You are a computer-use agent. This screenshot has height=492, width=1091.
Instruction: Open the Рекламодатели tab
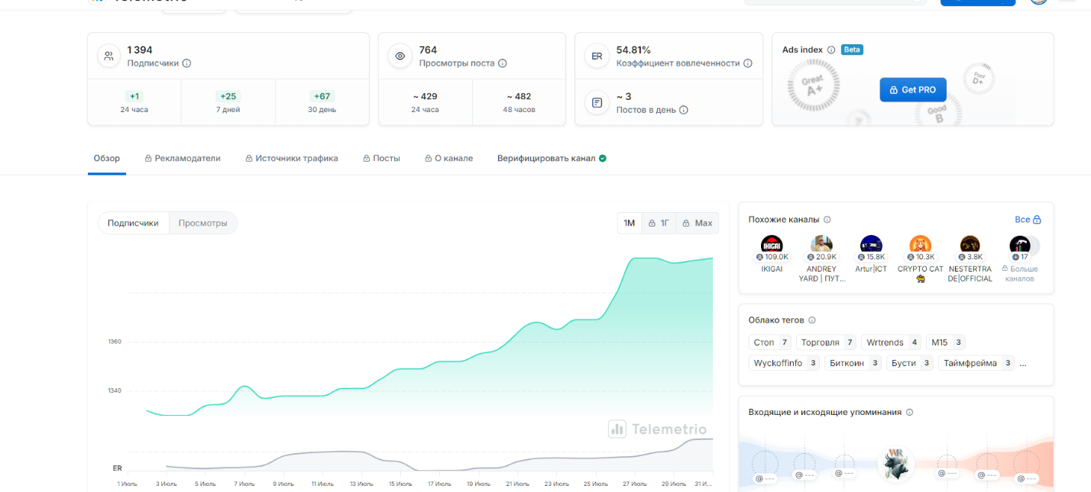(183, 159)
